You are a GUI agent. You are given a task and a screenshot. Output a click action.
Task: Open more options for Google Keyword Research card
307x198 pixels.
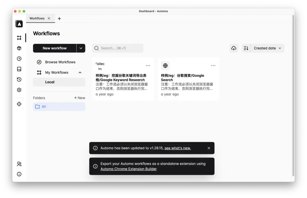coord(148,66)
